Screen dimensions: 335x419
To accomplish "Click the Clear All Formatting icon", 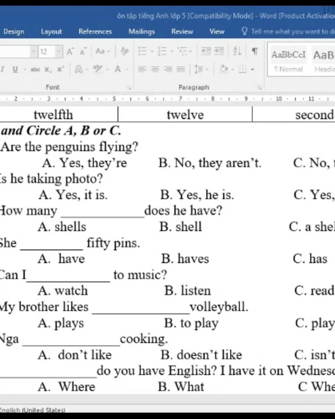I will [124, 51].
